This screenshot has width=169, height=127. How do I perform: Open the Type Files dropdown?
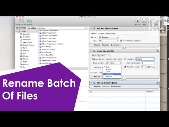[x=108, y=41]
